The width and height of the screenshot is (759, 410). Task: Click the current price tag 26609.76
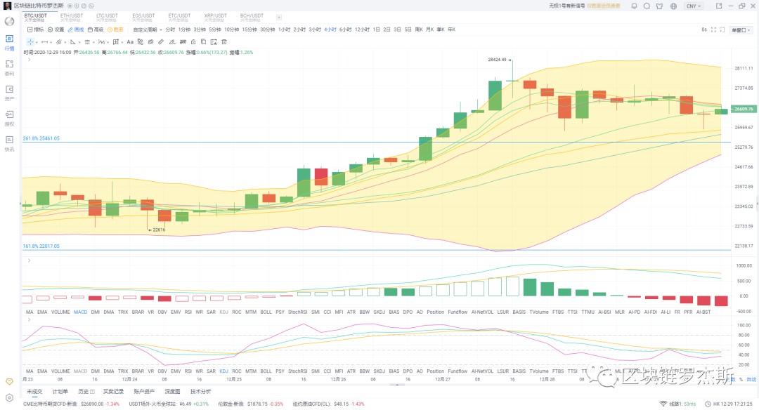click(x=743, y=110)
